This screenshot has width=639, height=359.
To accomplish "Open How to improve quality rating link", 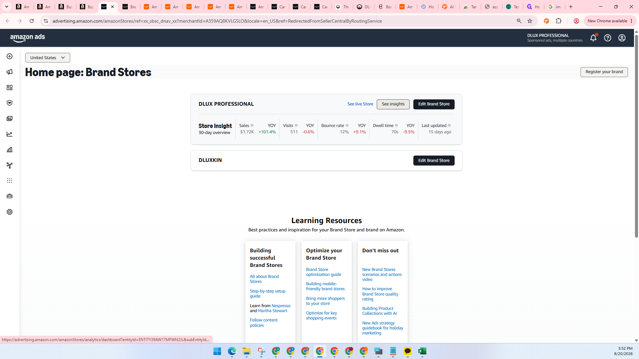I will pyautogui.click(x=380, y=294).
